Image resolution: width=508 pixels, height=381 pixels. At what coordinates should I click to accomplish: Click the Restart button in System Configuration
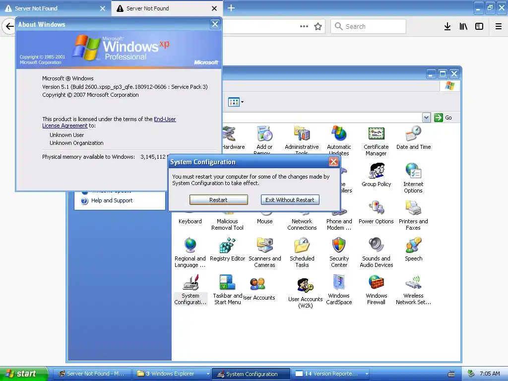(219, 200)
